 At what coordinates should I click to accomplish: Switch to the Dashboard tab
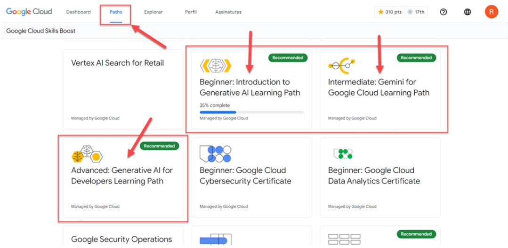(78, 12)
